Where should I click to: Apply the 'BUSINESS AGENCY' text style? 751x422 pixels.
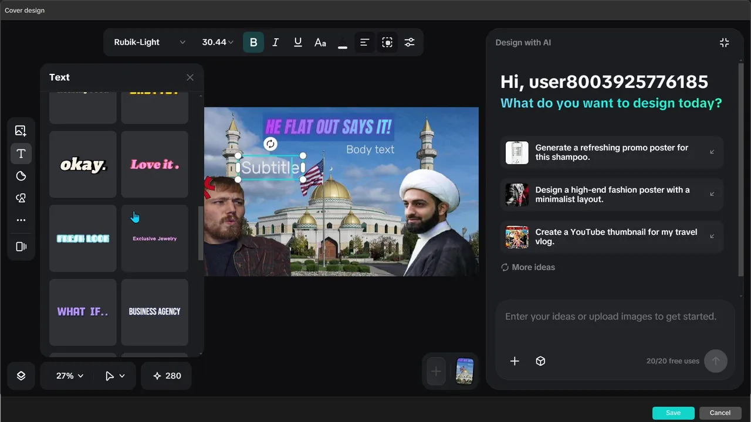click(155, 312)
